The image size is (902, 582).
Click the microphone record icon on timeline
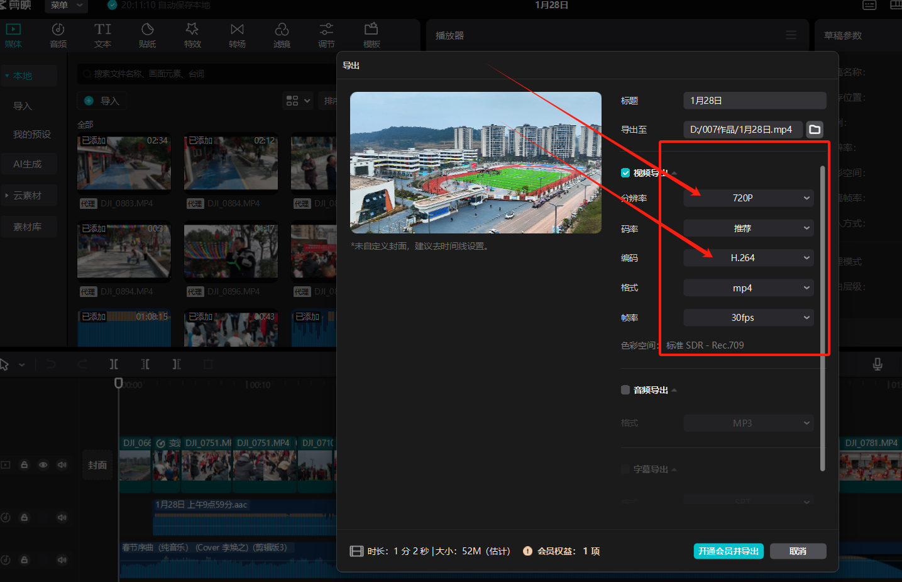tap(877, 364)
